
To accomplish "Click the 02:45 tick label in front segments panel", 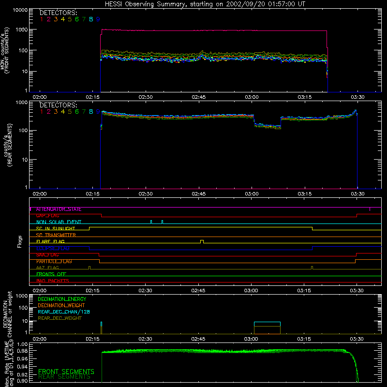I will pos(199,97).
